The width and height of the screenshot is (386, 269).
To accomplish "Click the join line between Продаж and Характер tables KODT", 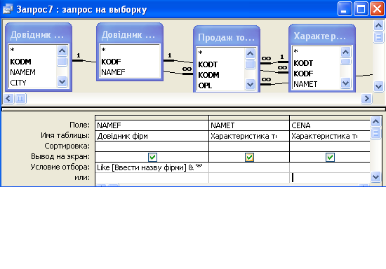I will point(274,62).
